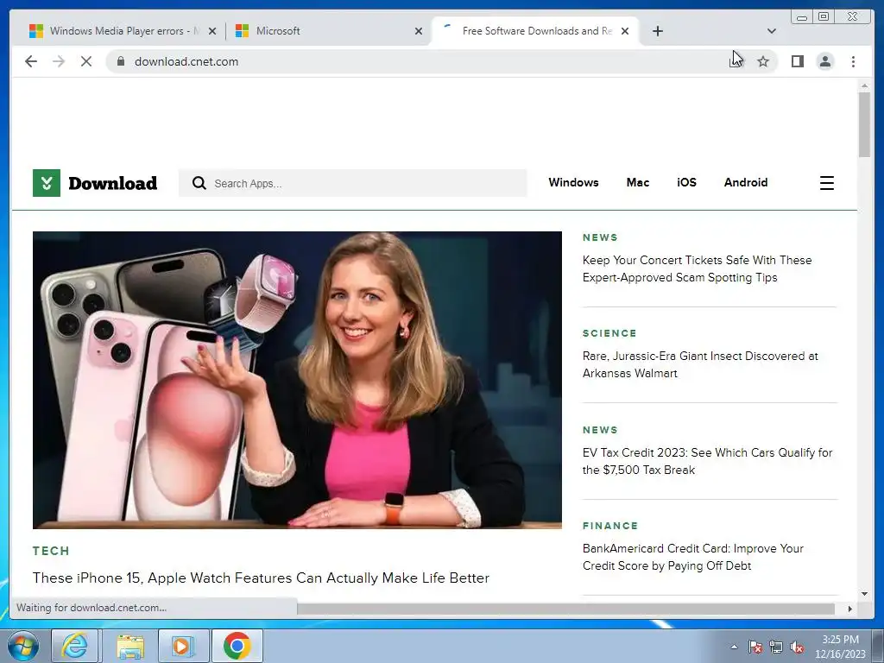The width and height of the screenshot is (884, 663).
Task: Stop loading the page with the X button
Action: [x=86, y=61]
